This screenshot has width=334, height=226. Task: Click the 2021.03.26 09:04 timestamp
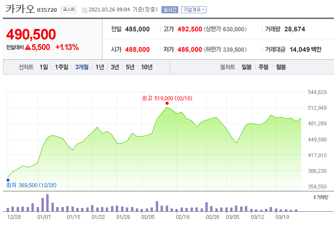click(109, 10)
